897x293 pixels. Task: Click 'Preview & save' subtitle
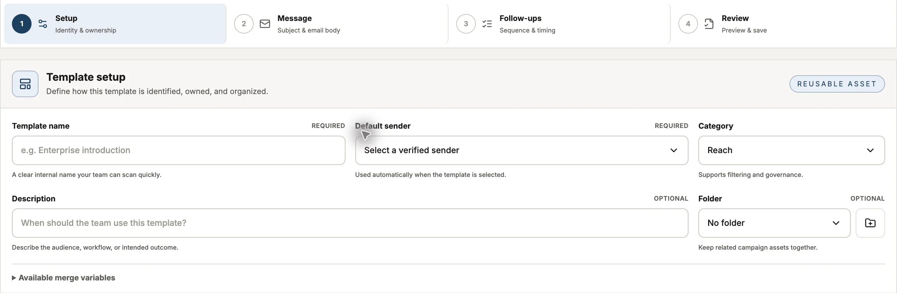(x=744, y=30)
